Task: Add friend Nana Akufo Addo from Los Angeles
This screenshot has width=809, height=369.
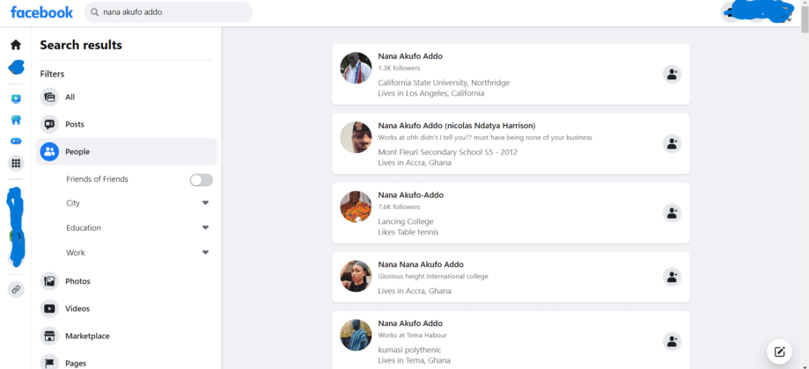Action: tap(672, 75)
